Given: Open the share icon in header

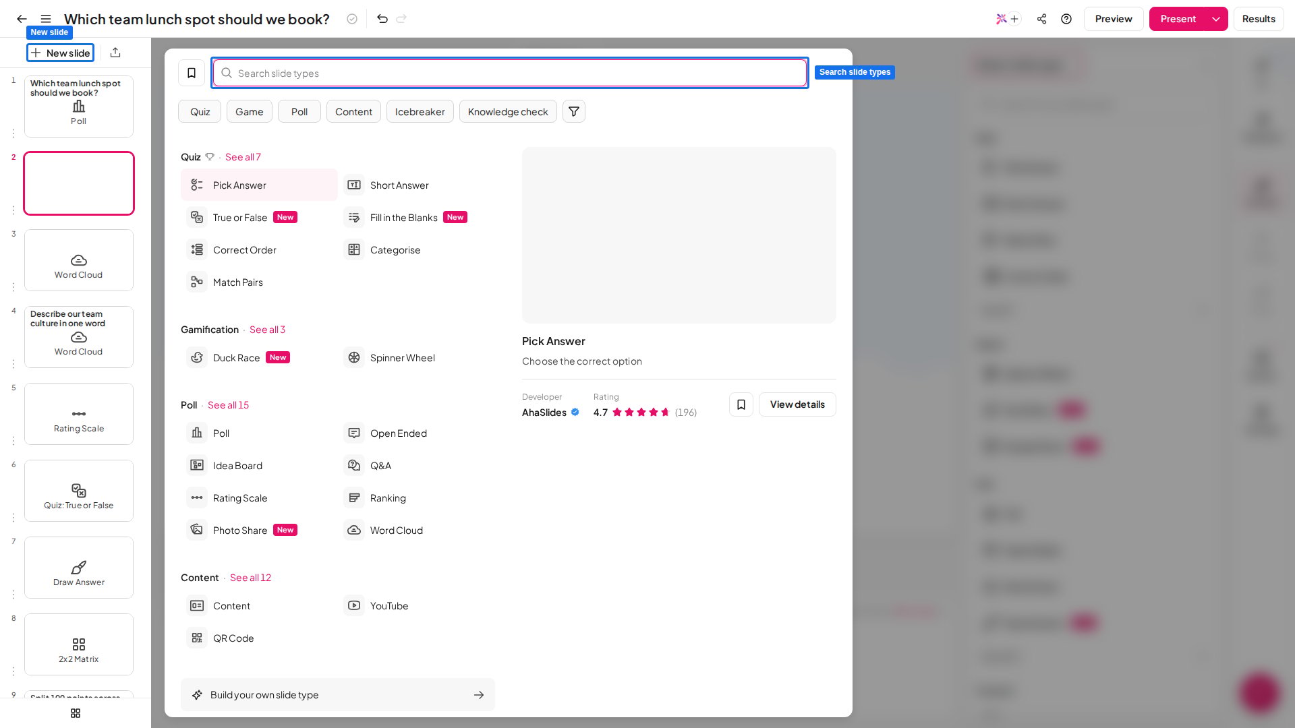Looking at the screenshot, I should [1041, 19].
